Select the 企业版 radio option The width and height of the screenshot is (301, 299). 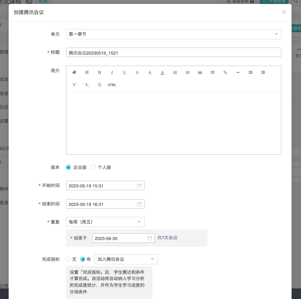69,167
